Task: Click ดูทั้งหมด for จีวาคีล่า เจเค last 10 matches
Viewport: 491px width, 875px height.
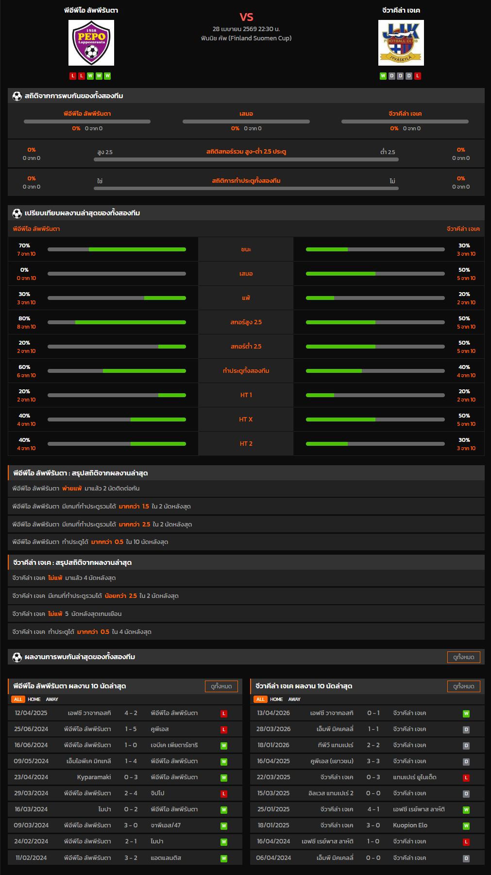Action: (463, 686)
